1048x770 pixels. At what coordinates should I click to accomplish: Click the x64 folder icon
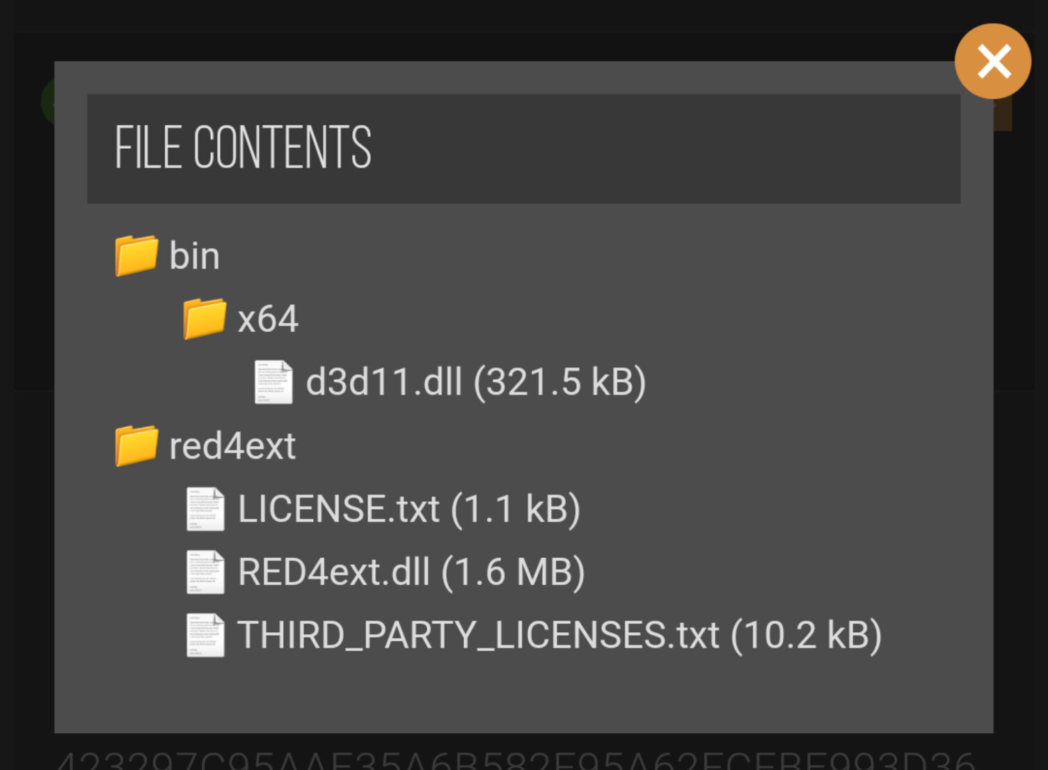coord(205,319)
